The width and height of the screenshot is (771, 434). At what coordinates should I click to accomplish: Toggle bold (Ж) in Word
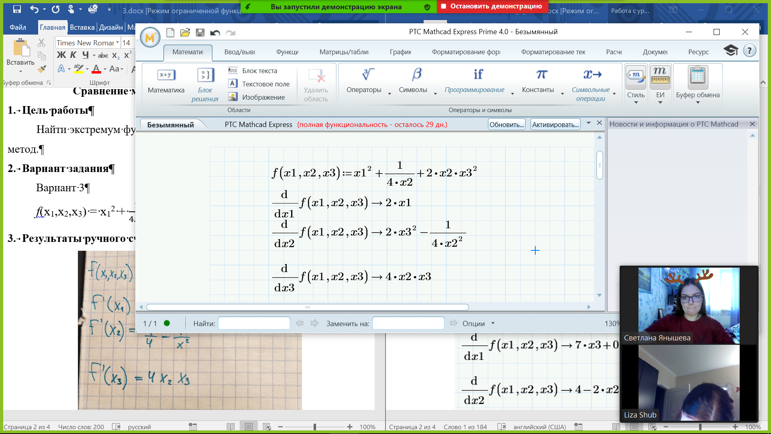[61, 55]
